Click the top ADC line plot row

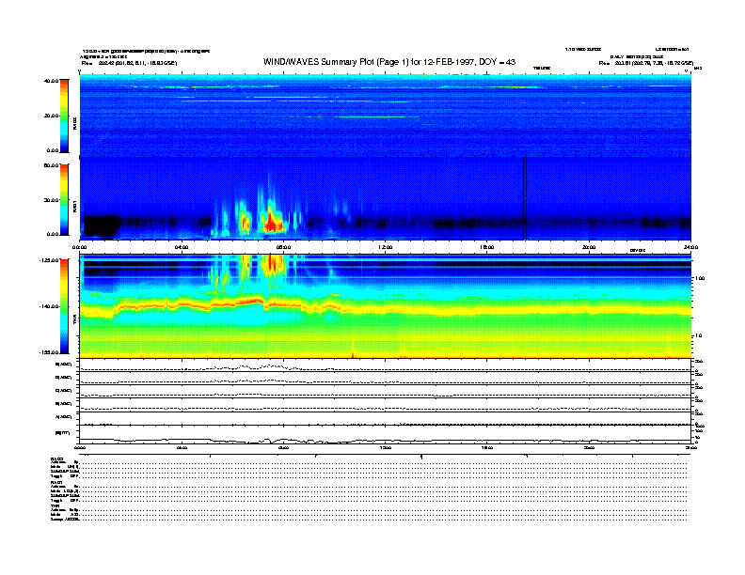(x=386, y=365)
